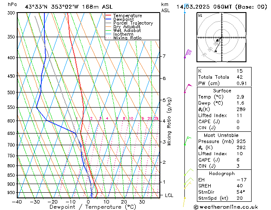Image resolution: width=271 pixels, height=210 pixels.
Task: Click the weatheronline.co.uk copyright text
Action: pos(226,207)
